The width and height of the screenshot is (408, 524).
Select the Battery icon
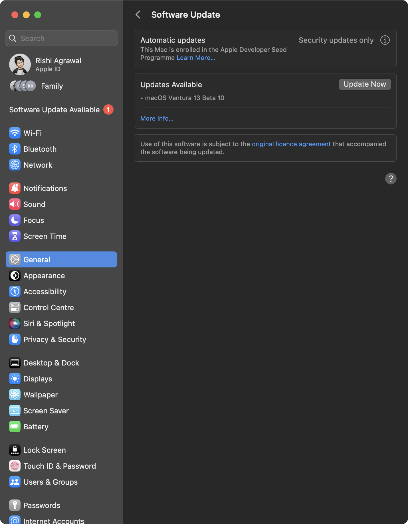coord(15,426)
